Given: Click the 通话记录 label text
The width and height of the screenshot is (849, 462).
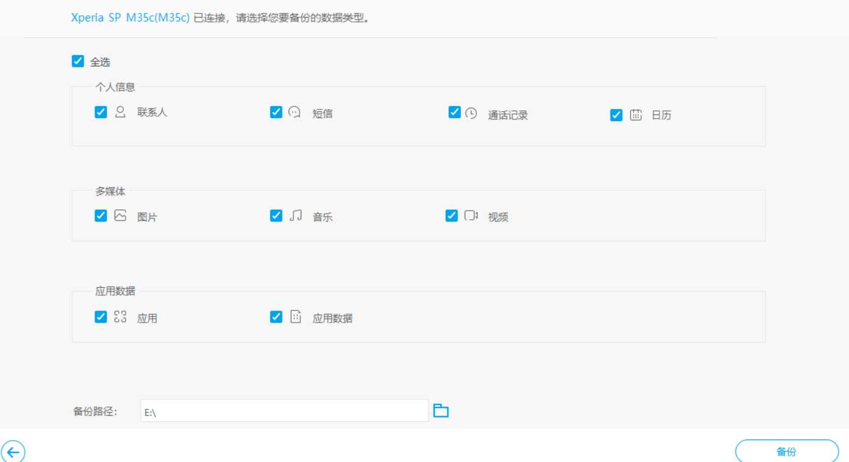Looking at the screenshot, I should [508, 115].
